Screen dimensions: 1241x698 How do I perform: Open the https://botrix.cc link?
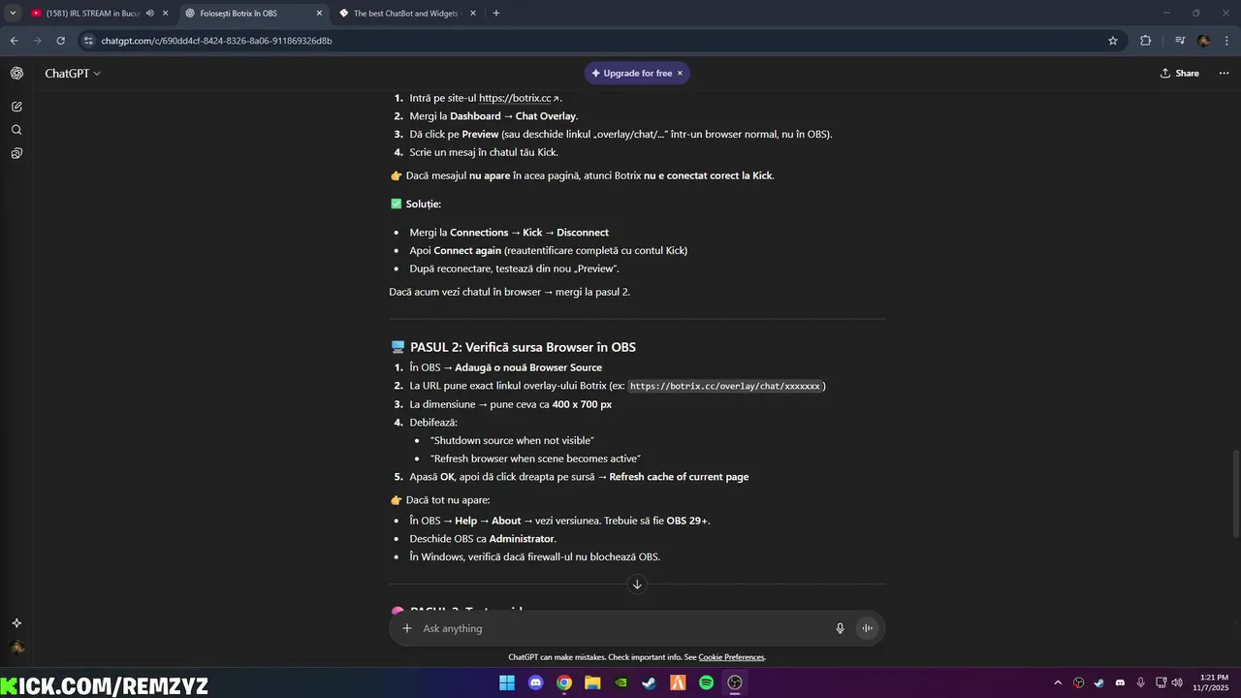tap(519, 98)
